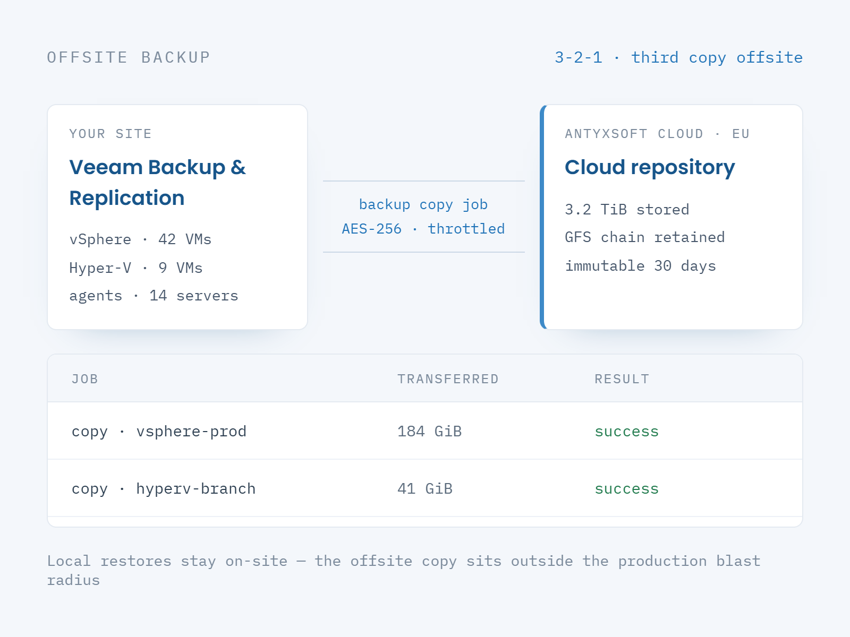Click '41 GiB' transferred value
The image size is (850, 637).
[x=425, y=488]
